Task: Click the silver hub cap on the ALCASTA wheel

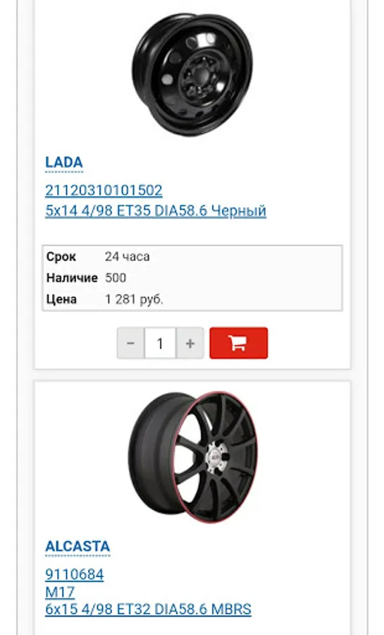Action: 216,456
